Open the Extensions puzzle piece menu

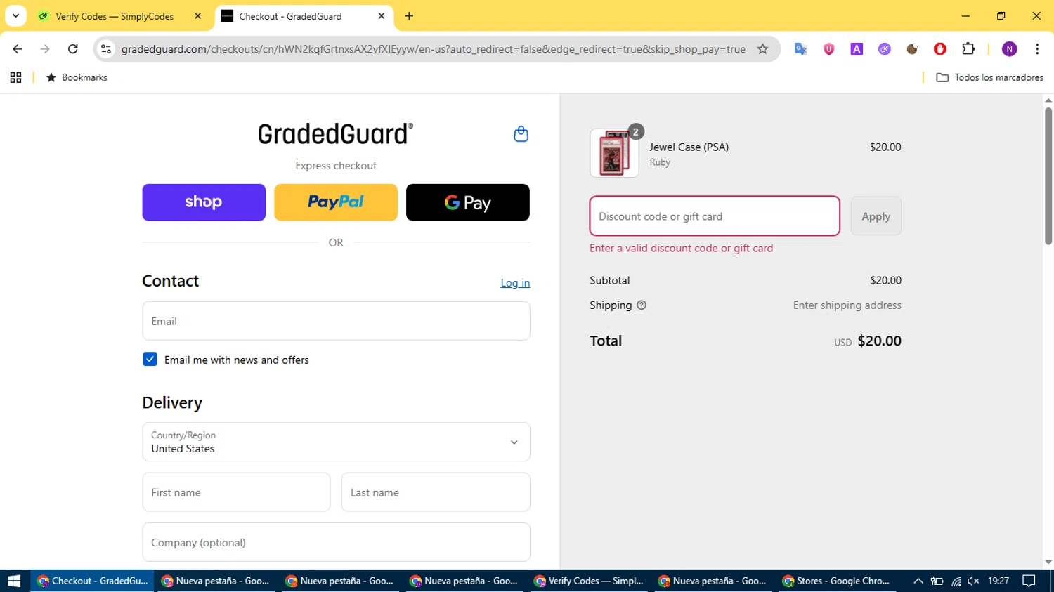968,48
